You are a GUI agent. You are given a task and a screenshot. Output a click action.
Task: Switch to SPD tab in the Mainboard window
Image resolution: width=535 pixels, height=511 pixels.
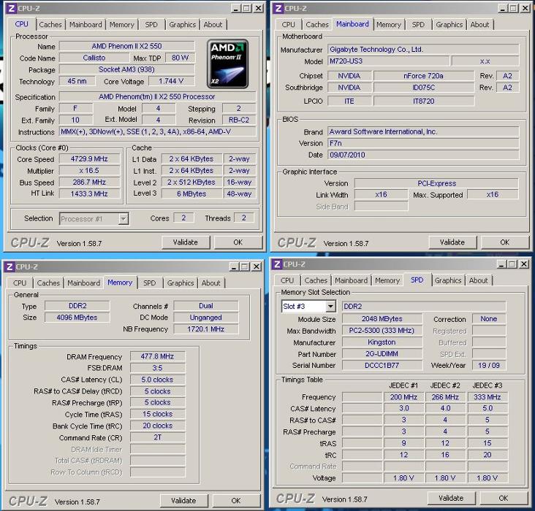pos(418,25)
